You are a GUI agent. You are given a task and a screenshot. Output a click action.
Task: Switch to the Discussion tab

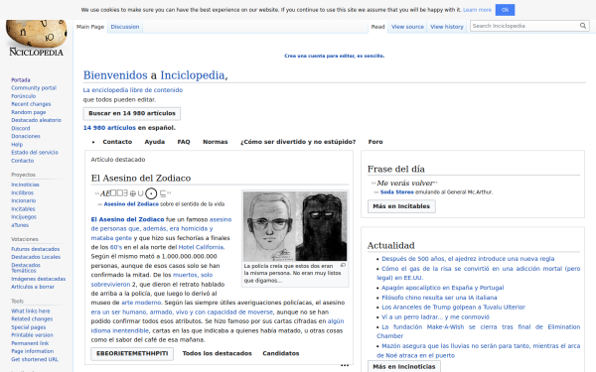125,27
